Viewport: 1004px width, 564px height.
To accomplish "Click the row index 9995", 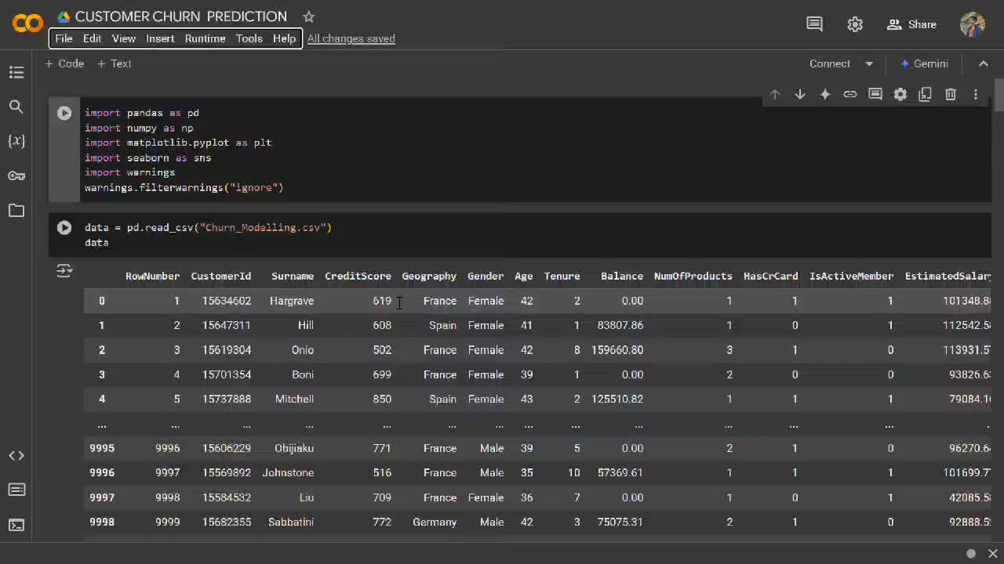I will [102, 448].
